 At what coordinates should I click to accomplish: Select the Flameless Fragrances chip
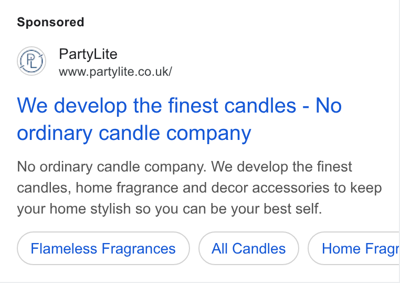103,248
